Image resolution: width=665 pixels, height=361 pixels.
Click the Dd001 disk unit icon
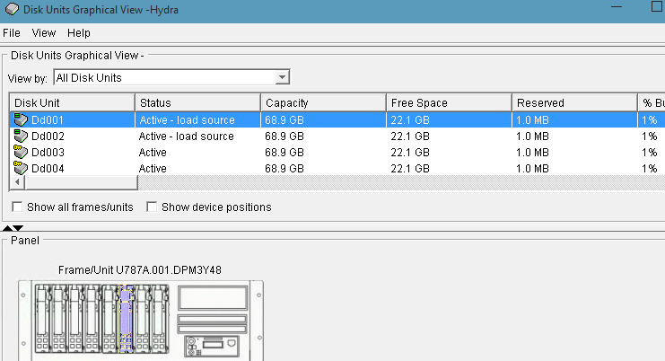pos(21,119)
